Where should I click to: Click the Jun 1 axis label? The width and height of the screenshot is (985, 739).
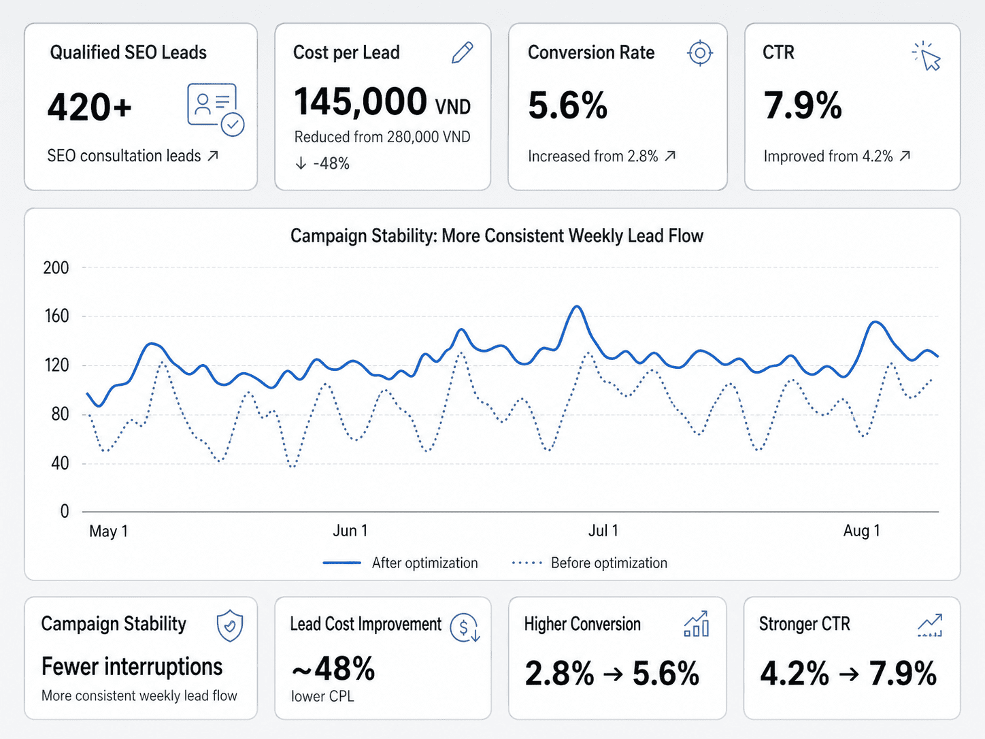click(350, 531)
